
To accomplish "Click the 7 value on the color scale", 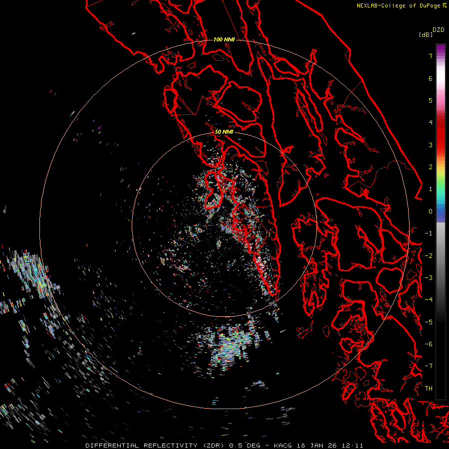I will [x=431, y=56].
